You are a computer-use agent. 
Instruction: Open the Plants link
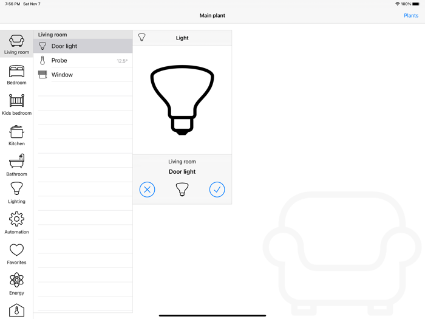tap(411, 15)
